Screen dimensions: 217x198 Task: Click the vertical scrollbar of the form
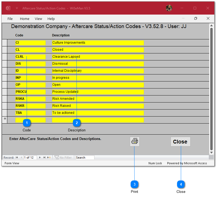(x=211, y=89)
